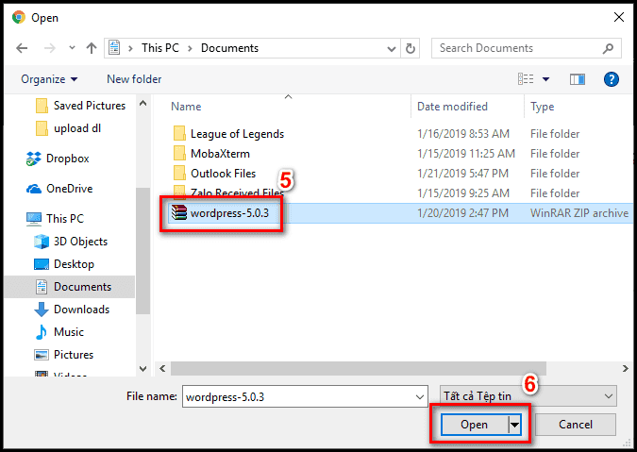Click the Cancel button
The image size is (637, 452).
point(576,425)
